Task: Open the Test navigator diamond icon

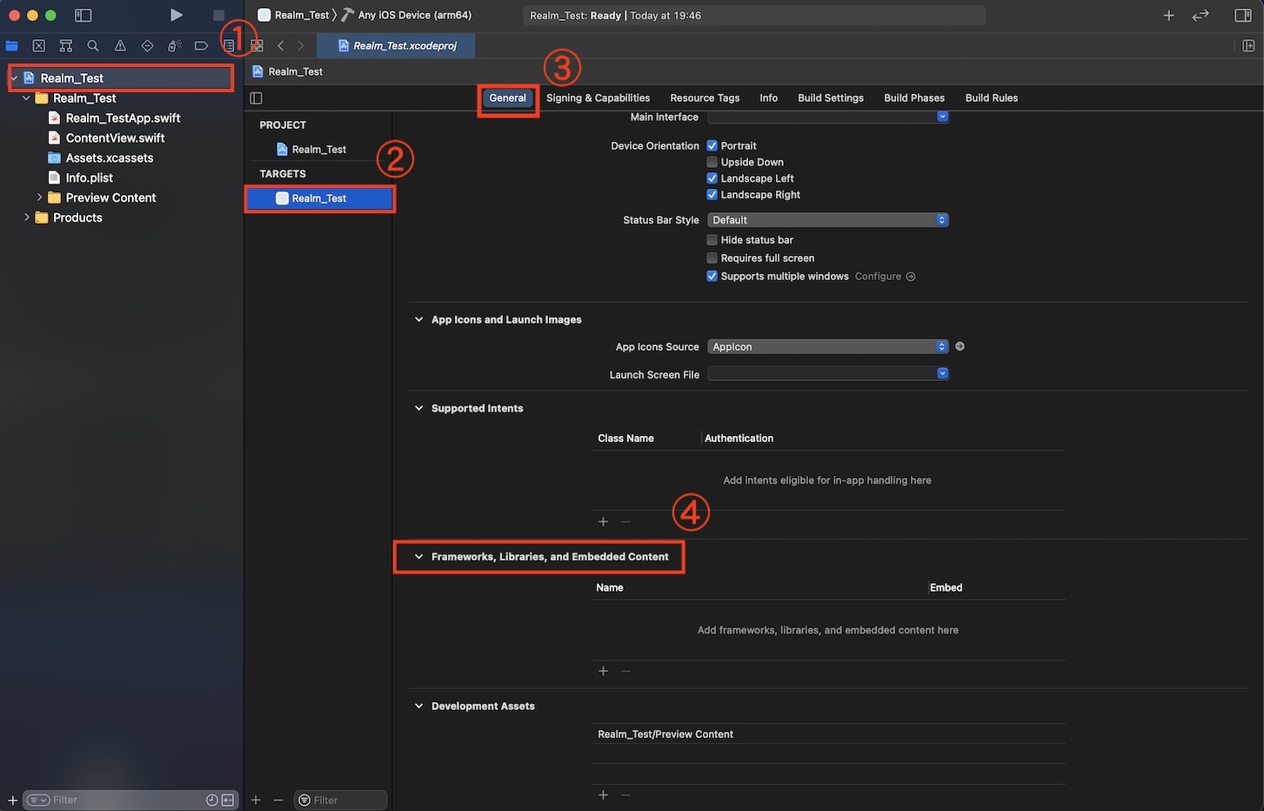Action: (x=147, y=45)
